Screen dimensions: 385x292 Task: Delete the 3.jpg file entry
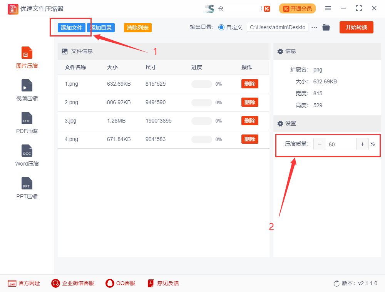tap(249, 120)
